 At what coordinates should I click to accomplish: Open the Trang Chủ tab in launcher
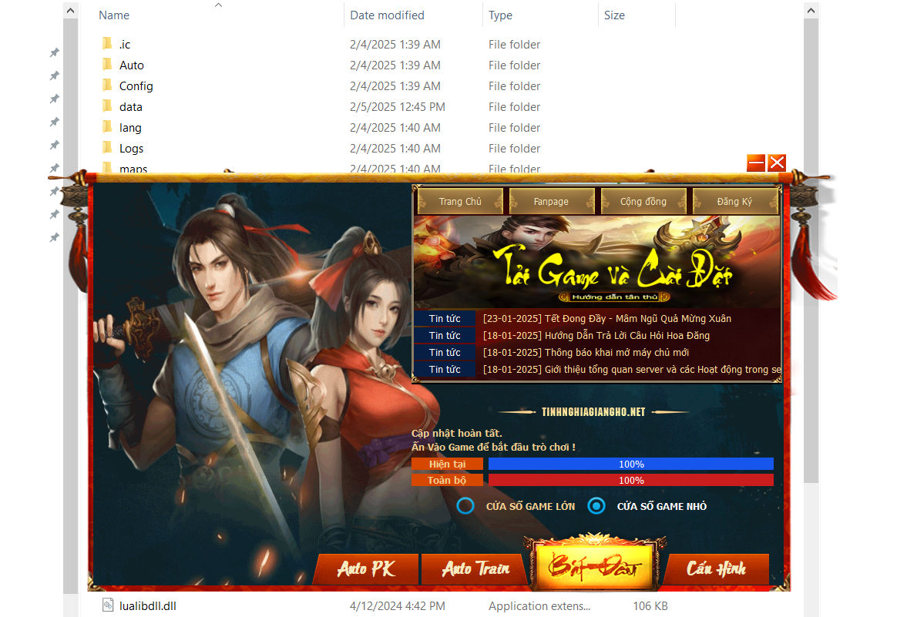pos(460,201)
